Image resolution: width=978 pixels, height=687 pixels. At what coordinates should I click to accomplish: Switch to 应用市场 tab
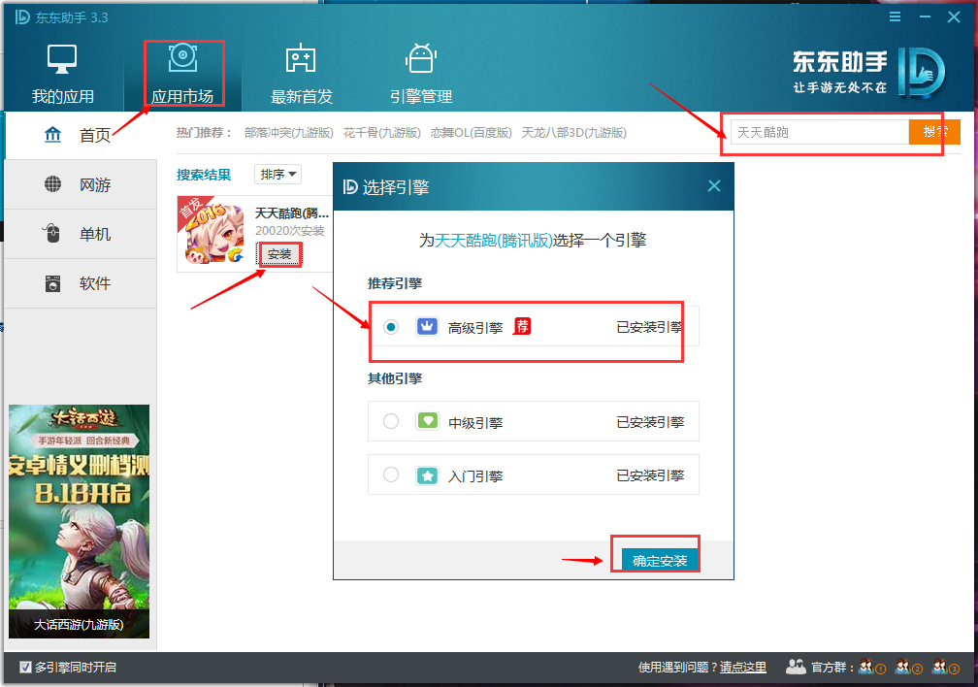182,74
